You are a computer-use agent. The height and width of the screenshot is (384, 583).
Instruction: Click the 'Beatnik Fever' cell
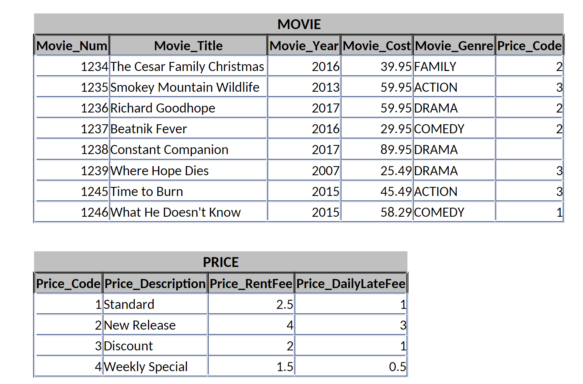188,129
